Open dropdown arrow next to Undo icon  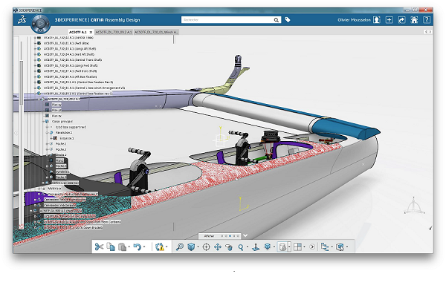(x=144, y=247)
